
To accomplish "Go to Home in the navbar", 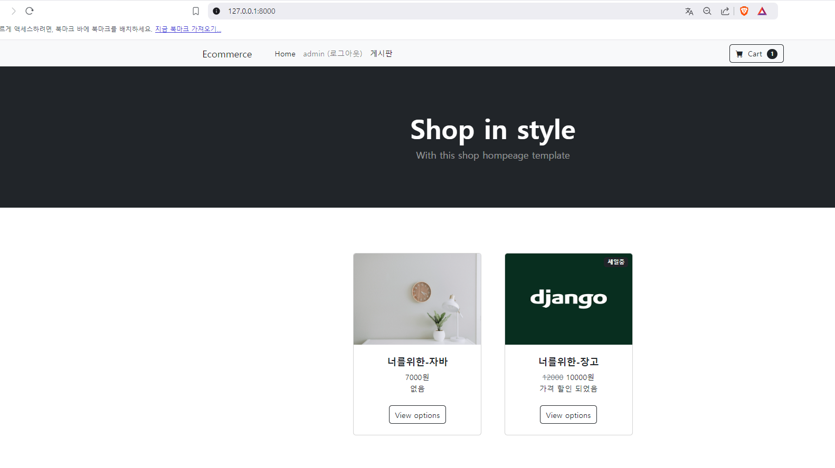I will click(x=285, y=54).
